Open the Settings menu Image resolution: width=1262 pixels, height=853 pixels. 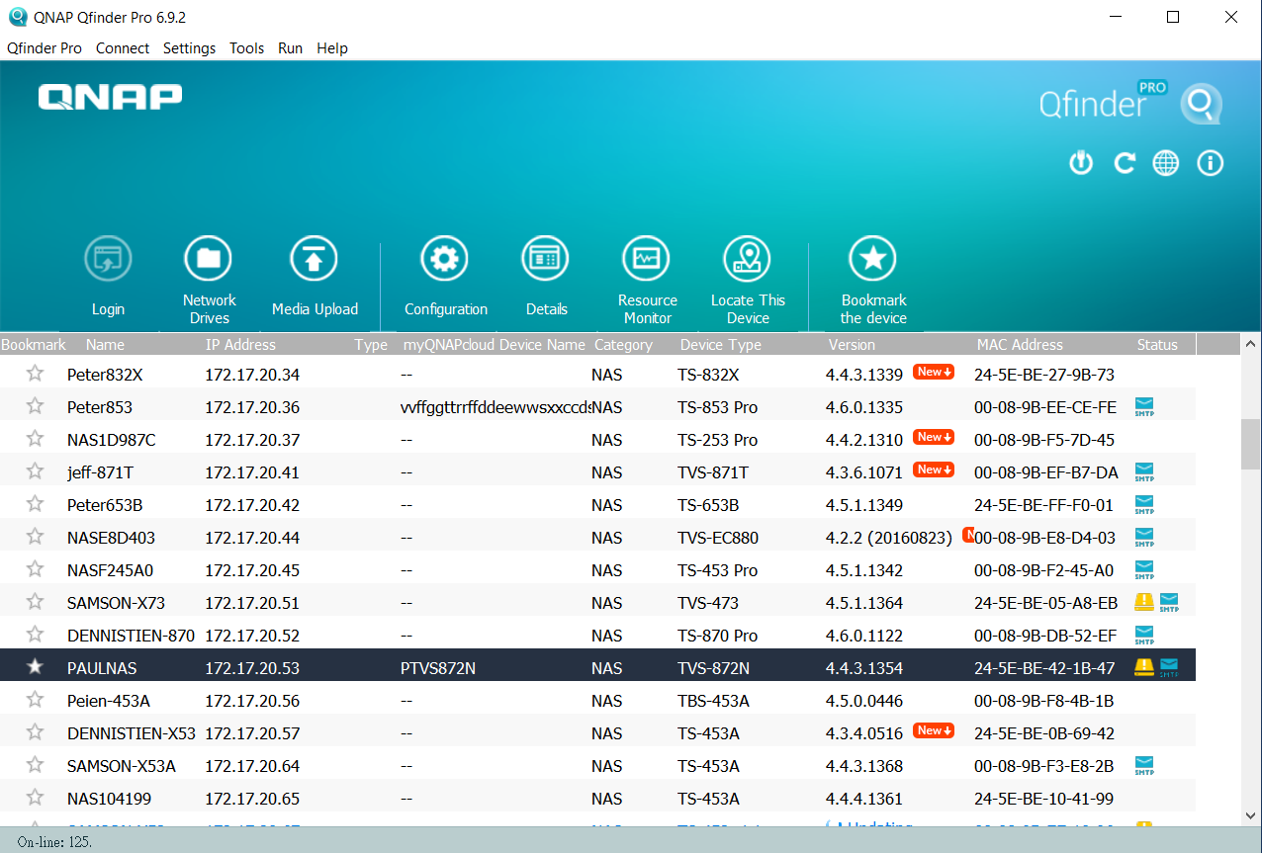pyautogui.click(x=189, y=48)
